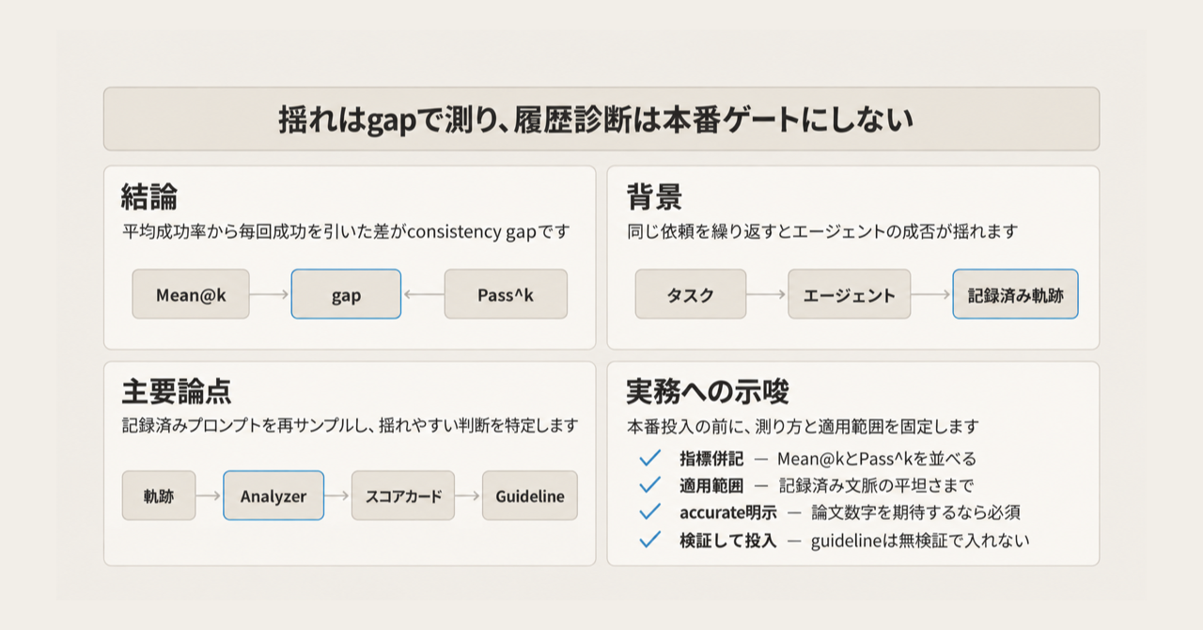Click the 検証して投入 label
The image size is (1203, 630).
tap(728, 541)
